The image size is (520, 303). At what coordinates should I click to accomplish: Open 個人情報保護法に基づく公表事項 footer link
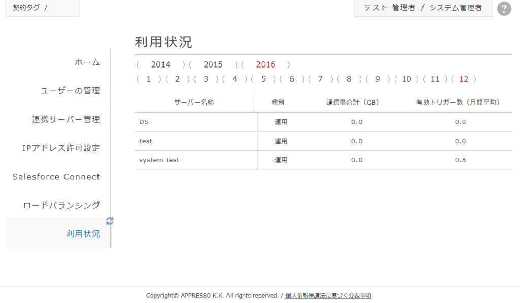tap(328, 295)
